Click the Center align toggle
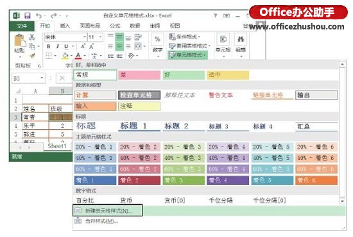Screen dimensions: 353x237 [119, 46]
